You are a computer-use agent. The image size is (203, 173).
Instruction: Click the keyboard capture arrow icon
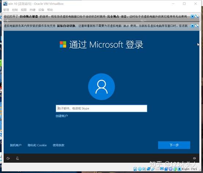coord(179,169)
